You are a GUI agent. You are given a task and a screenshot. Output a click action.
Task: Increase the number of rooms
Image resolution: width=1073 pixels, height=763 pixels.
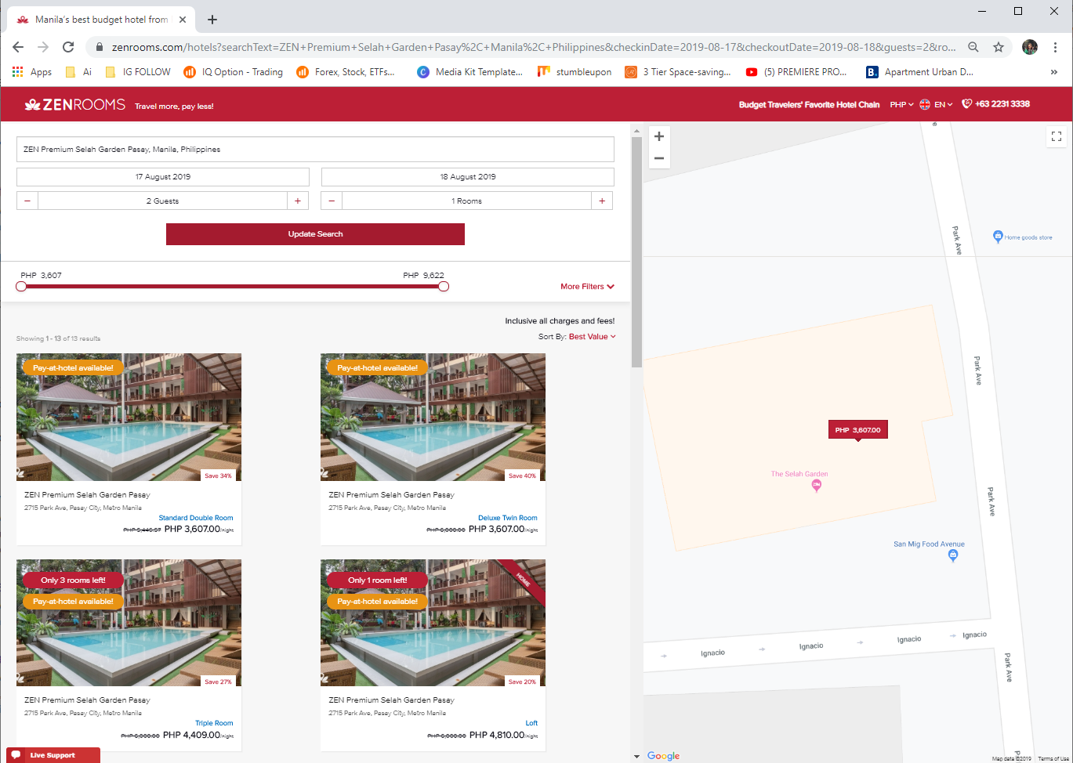[x=602, y=201]
